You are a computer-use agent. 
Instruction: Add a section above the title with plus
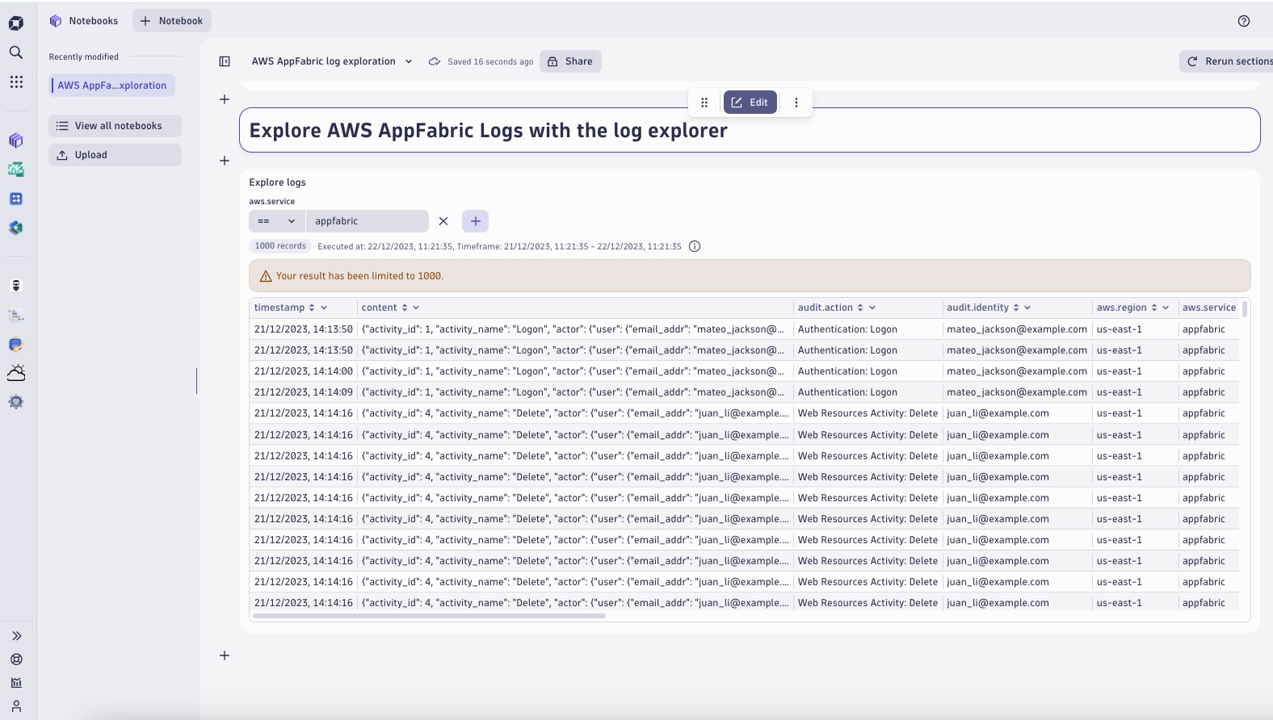click(x=225, y=99)
